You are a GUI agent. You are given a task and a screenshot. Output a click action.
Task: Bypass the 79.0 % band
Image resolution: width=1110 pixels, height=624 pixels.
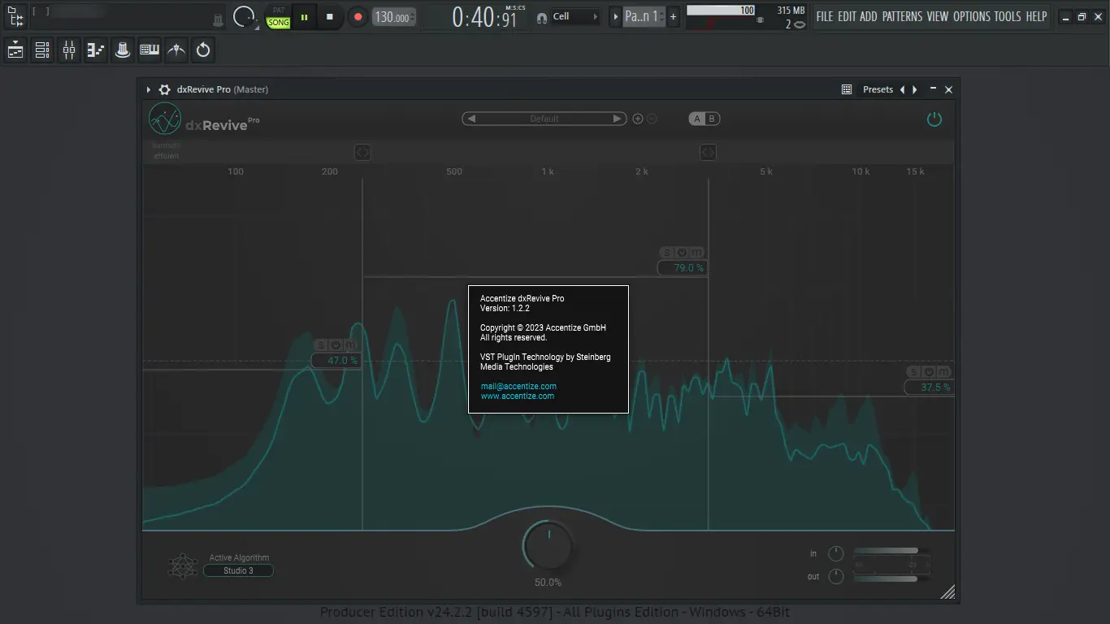(682, 253)
